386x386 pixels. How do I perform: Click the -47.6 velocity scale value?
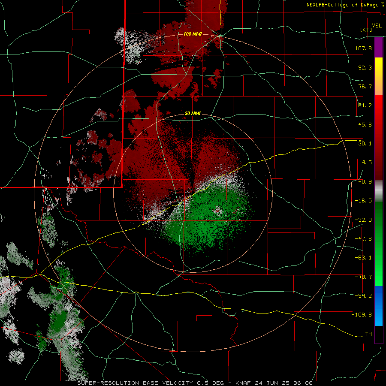coord(363,239)
